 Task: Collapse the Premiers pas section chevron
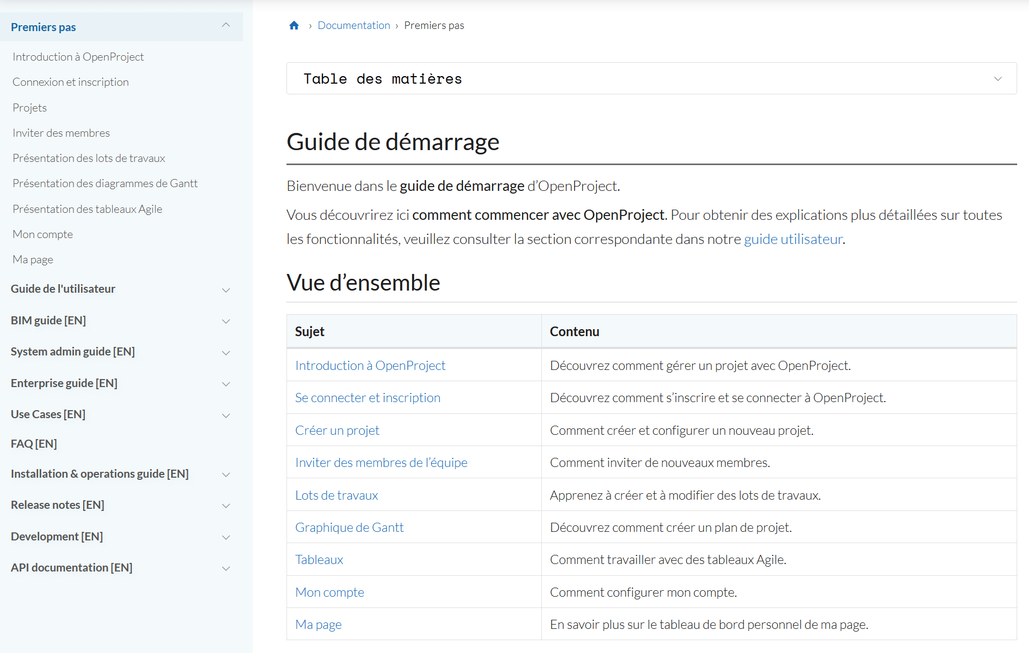[x=226, y=25]
